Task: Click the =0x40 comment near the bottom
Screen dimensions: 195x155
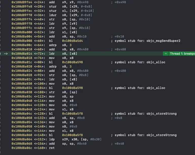Action: pos(118,144)
